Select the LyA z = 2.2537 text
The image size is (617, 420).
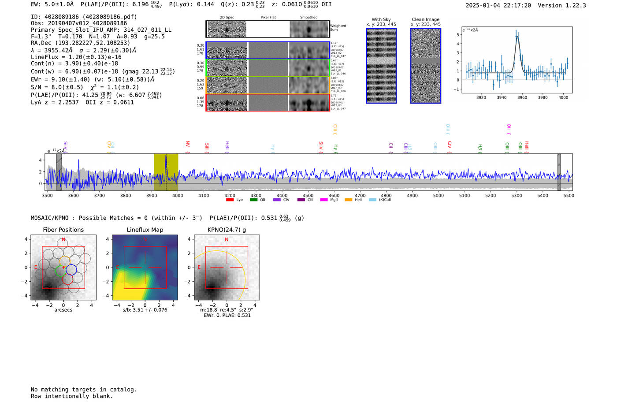tap(55, 102)
